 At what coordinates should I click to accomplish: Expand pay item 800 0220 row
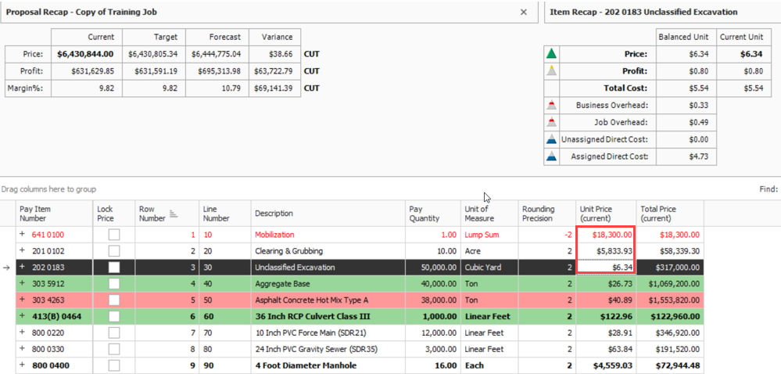[x=23, y=333]
